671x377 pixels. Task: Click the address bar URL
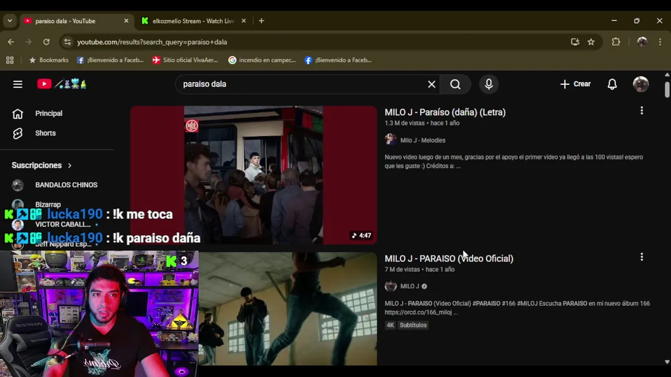click(x=152, y=42)
